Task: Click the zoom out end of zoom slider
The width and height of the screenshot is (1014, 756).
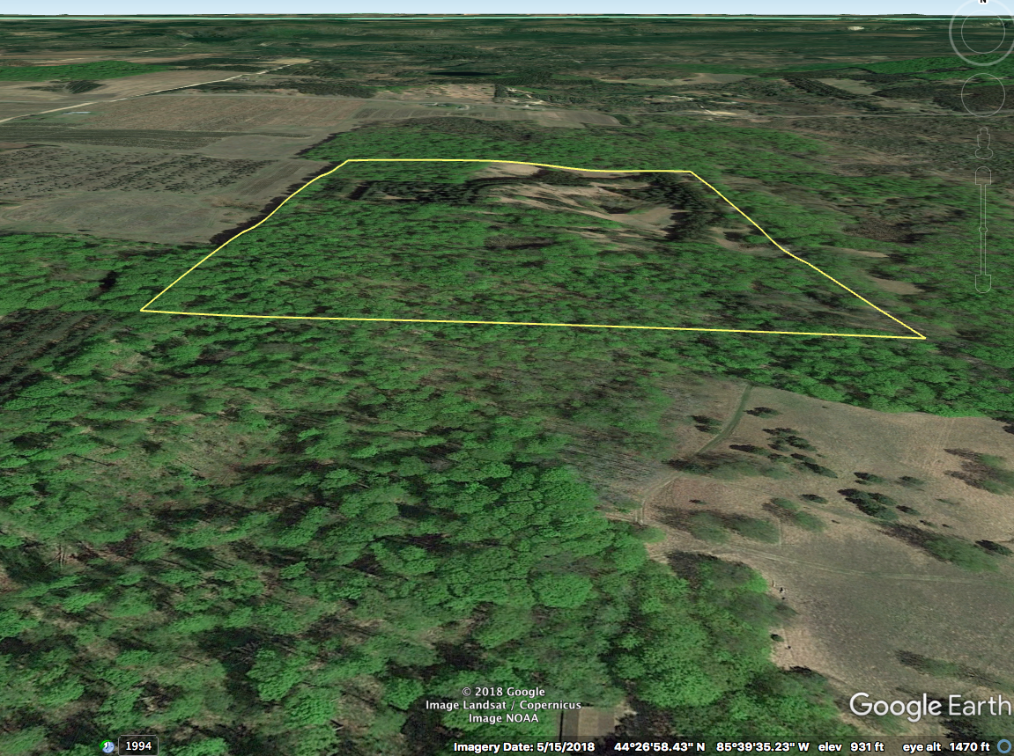Action: [983, 283]
